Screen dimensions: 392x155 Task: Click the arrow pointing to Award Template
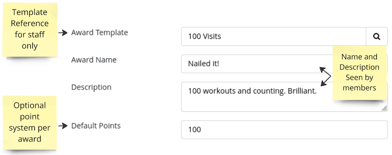pos(63,33)
